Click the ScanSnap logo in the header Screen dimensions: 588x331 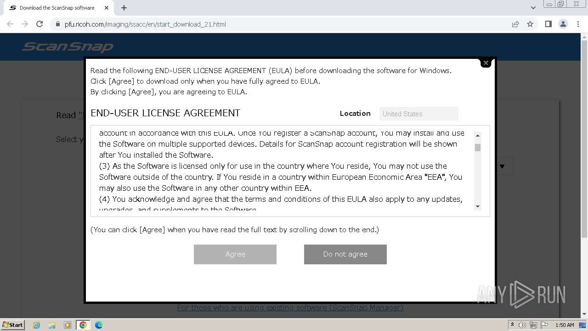tap(68, 47)
